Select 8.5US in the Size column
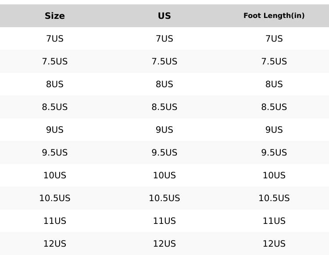Image resolution: width=329 pixels, height=255 pixels. [55, 107]
